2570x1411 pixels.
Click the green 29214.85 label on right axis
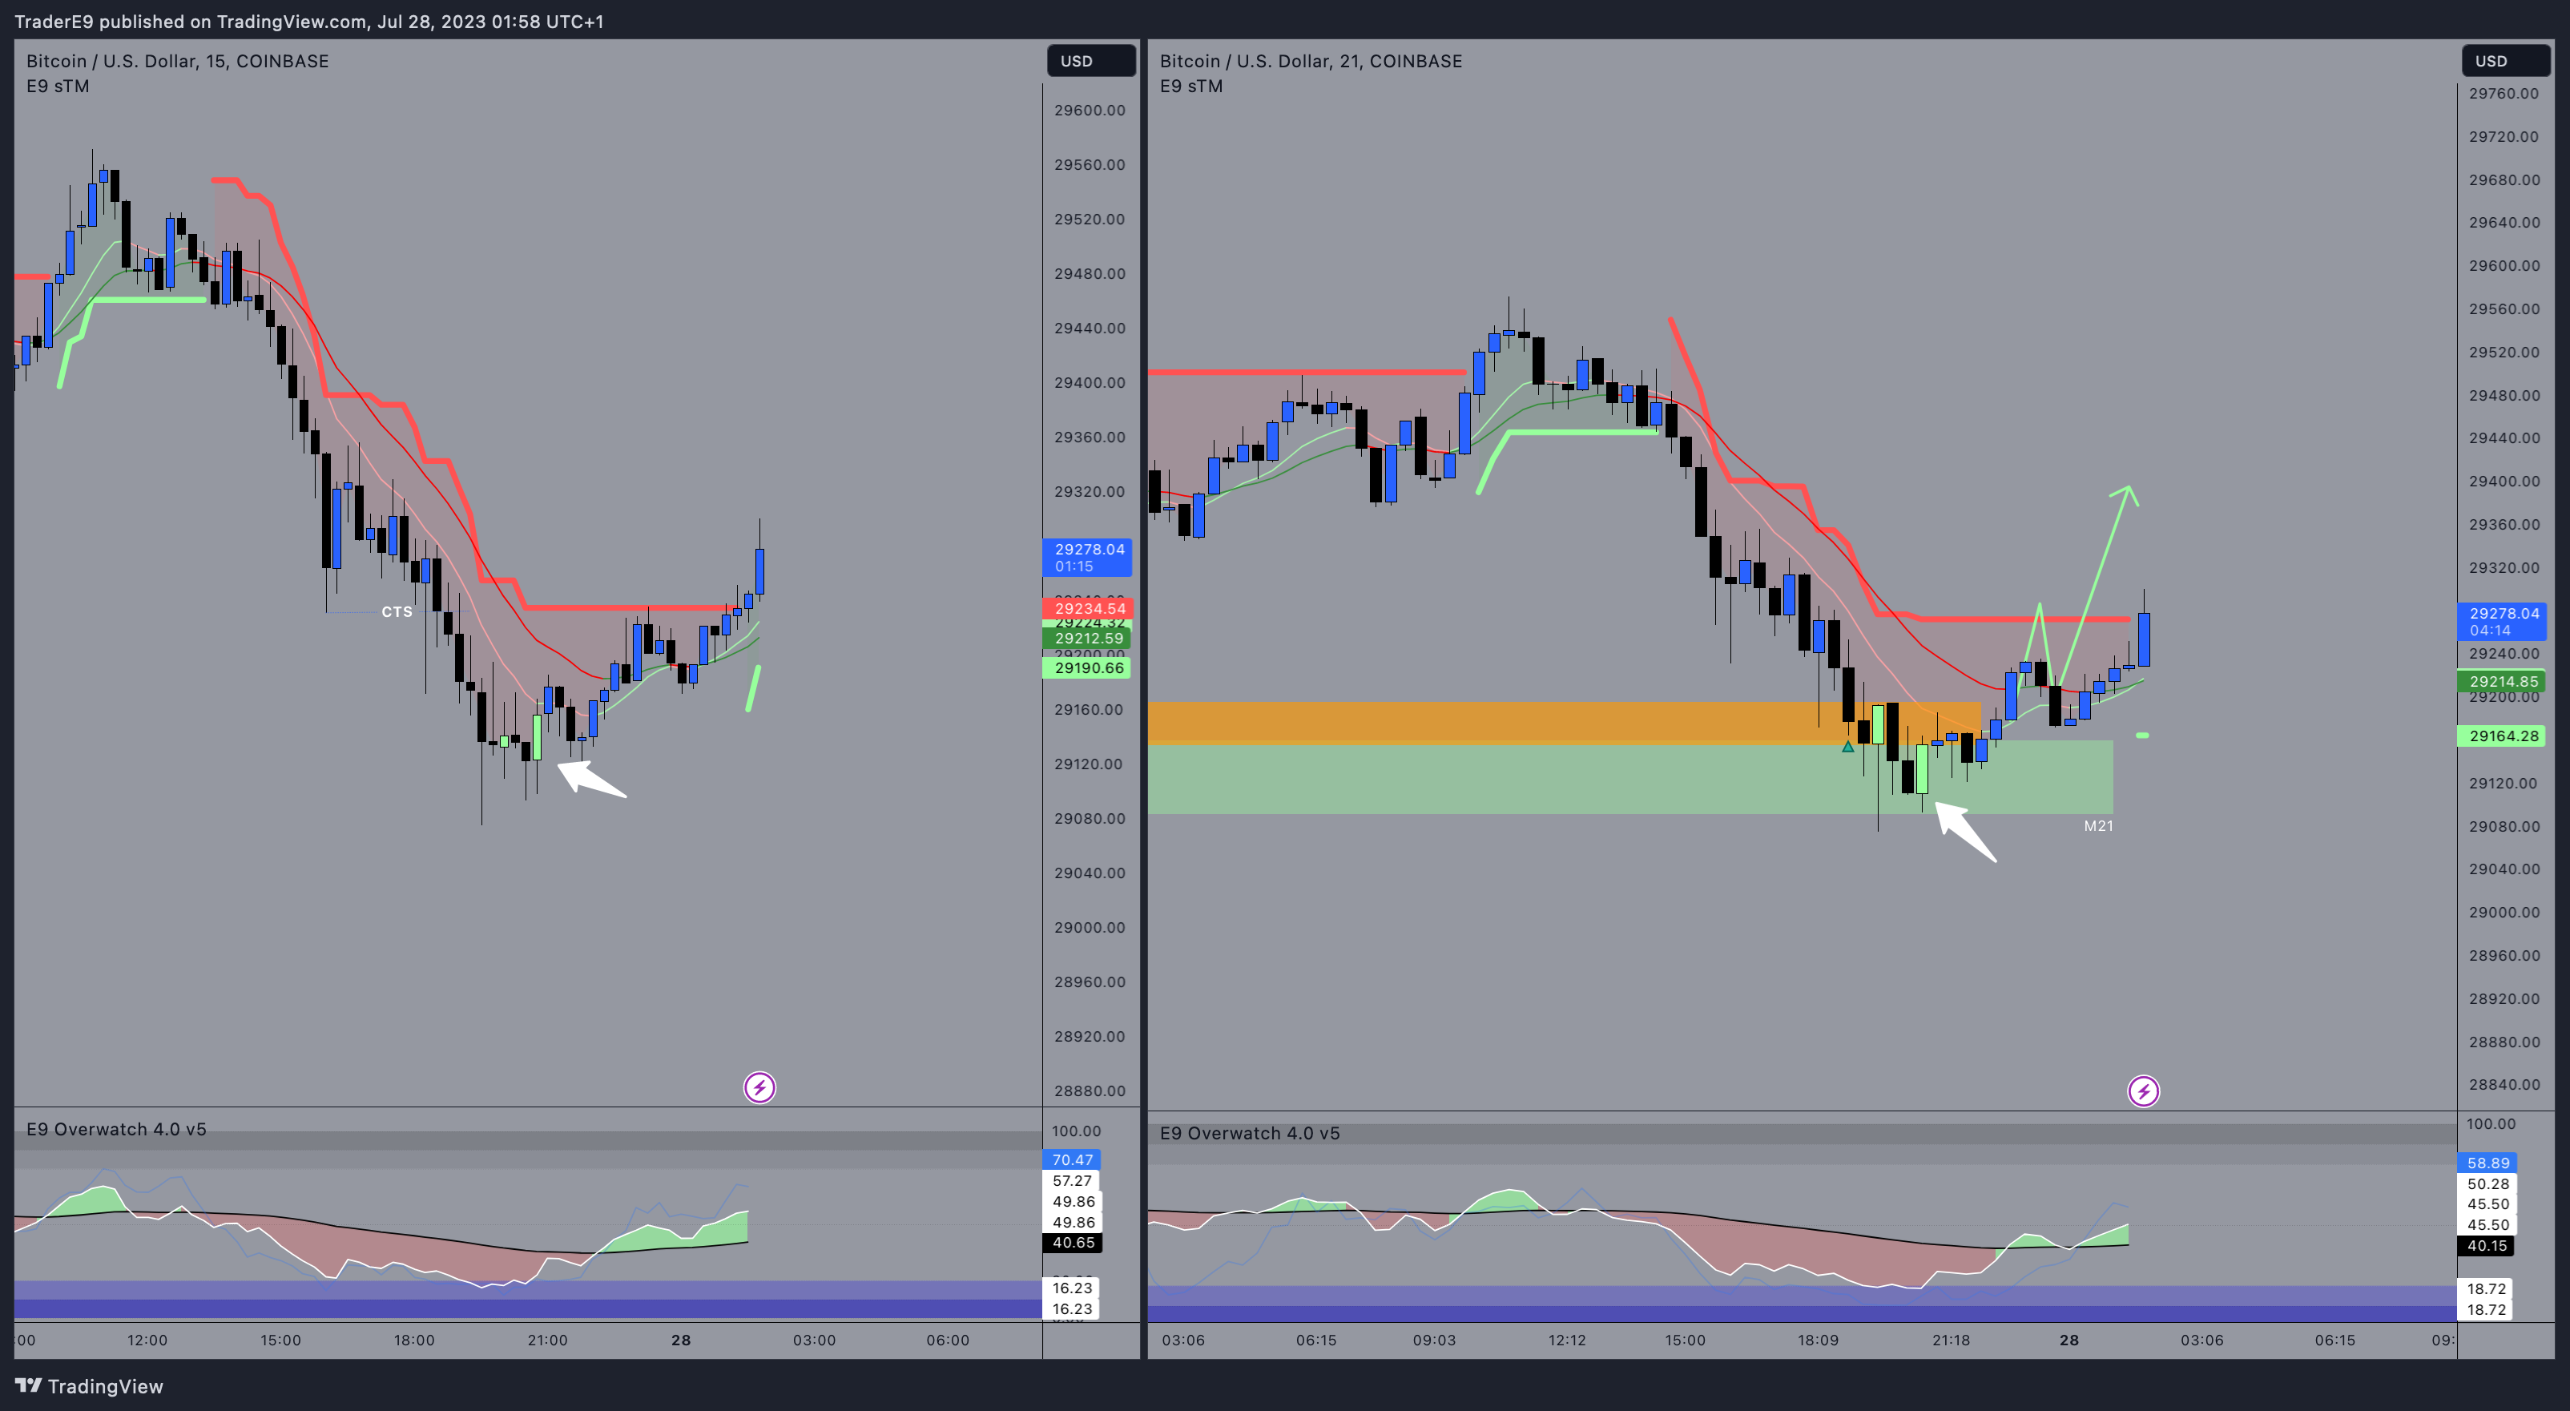tap(2501, 682)
